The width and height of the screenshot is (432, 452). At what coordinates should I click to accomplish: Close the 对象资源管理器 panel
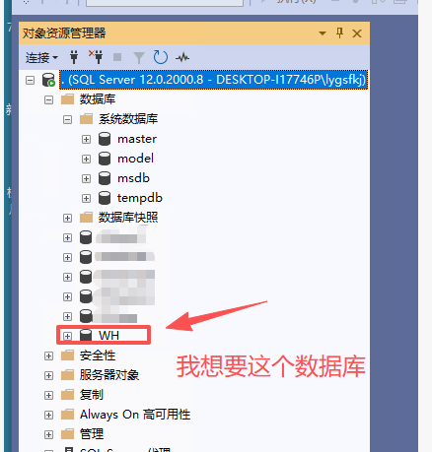(x=357, y=33)
